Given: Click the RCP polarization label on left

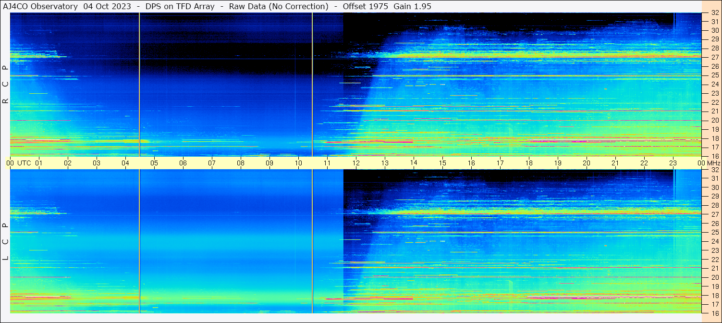Looking at the screenshot, I should click(x=5, y=84).
